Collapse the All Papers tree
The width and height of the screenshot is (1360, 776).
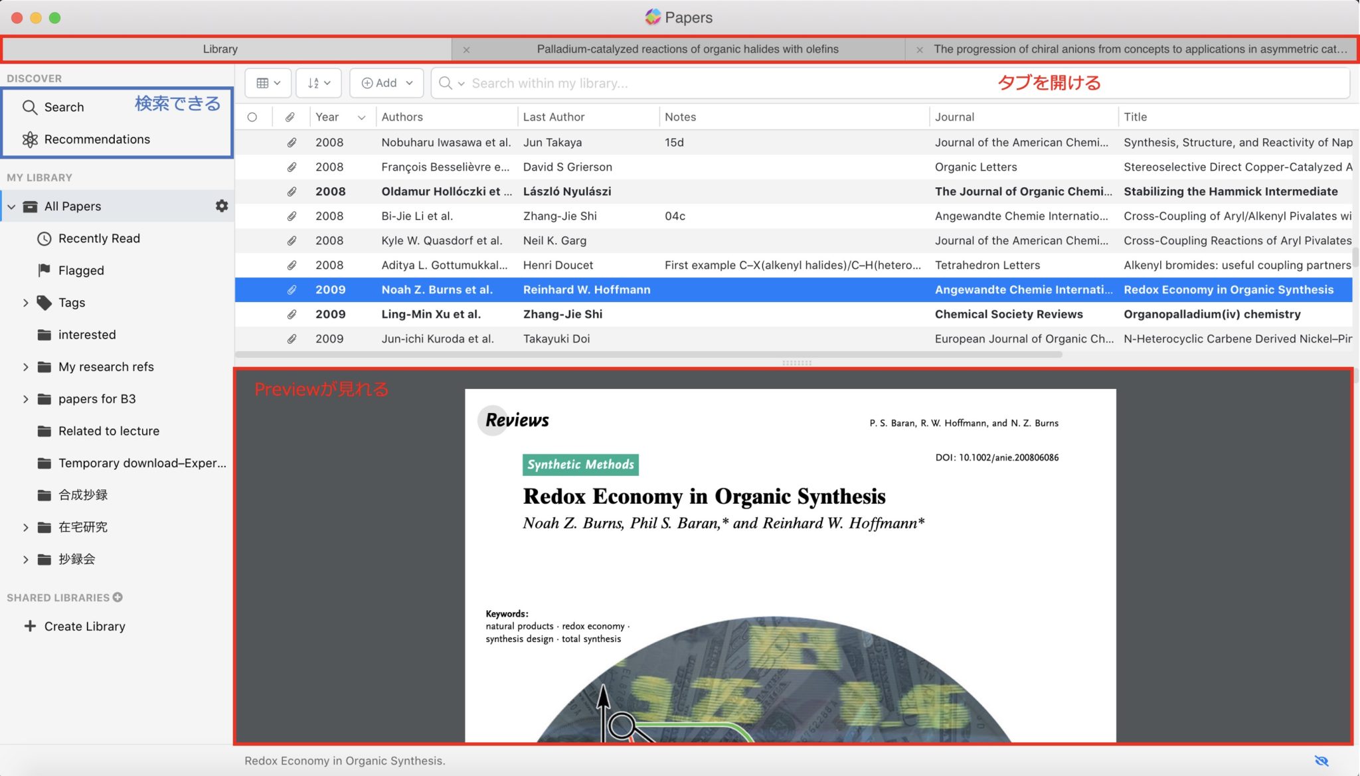[x=11, y=206]
